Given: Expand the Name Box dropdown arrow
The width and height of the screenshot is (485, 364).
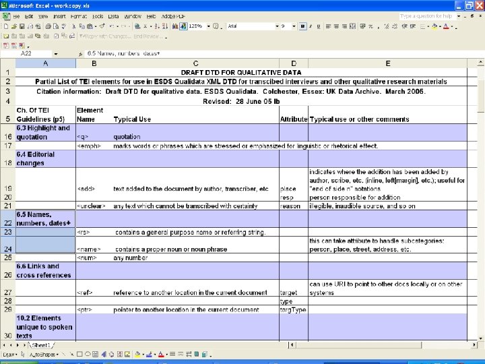Looking at the screenshot, I should point(56,54).
